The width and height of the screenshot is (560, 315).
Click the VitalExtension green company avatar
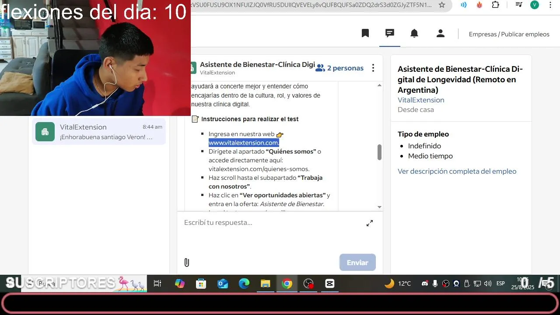(45, 132)
